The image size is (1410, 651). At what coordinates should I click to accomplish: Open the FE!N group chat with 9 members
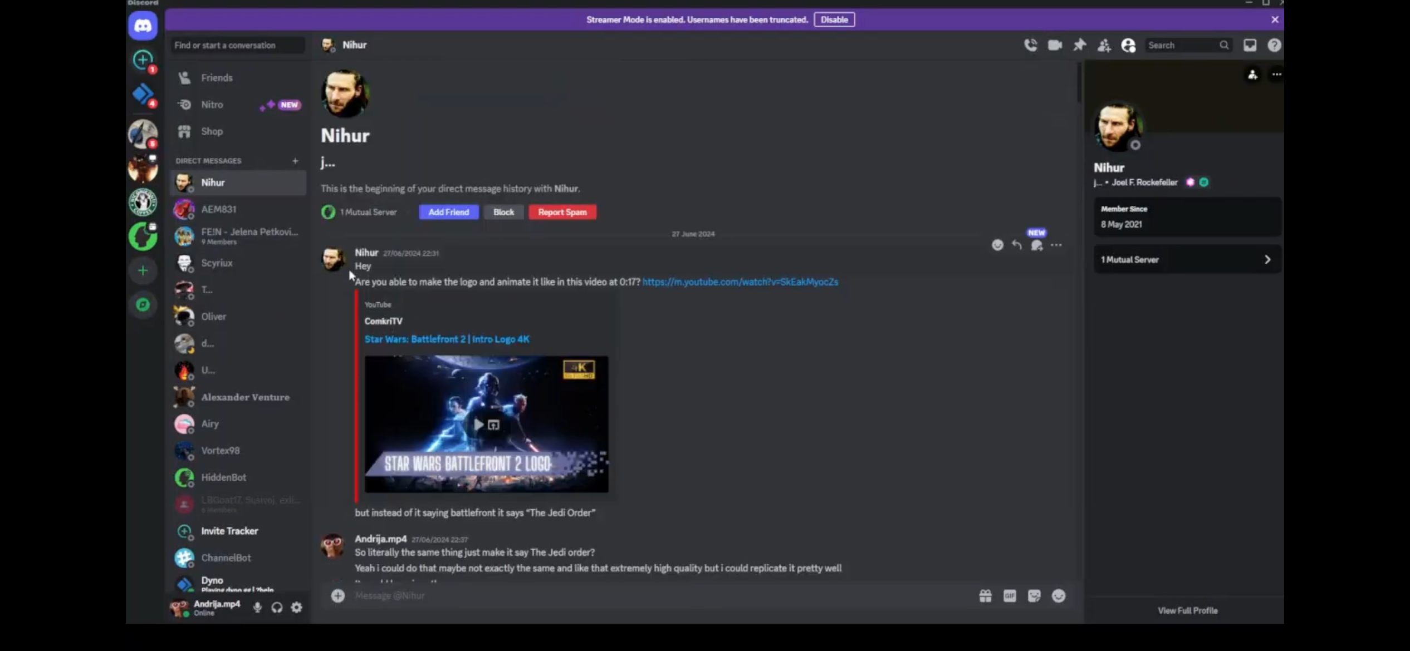pyautogui.click(x=238, y=236)
